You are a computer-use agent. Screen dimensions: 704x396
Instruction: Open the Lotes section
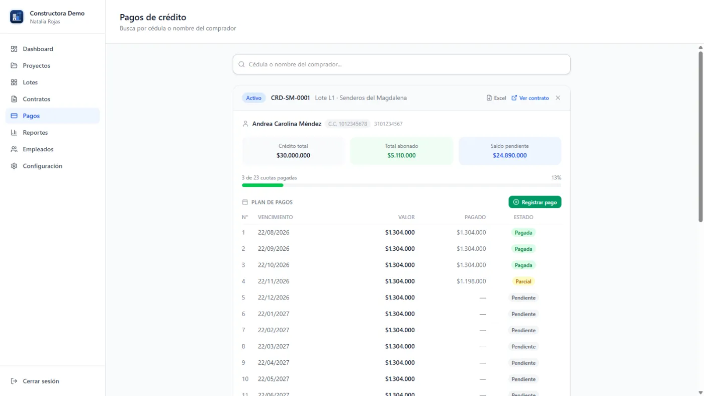click(x=53, y=82)
